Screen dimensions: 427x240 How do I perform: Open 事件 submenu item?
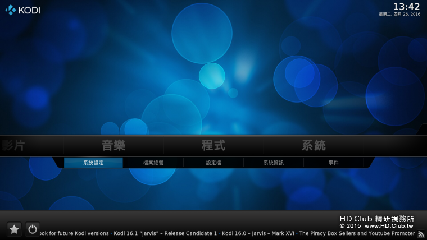(x=333, y=163)
